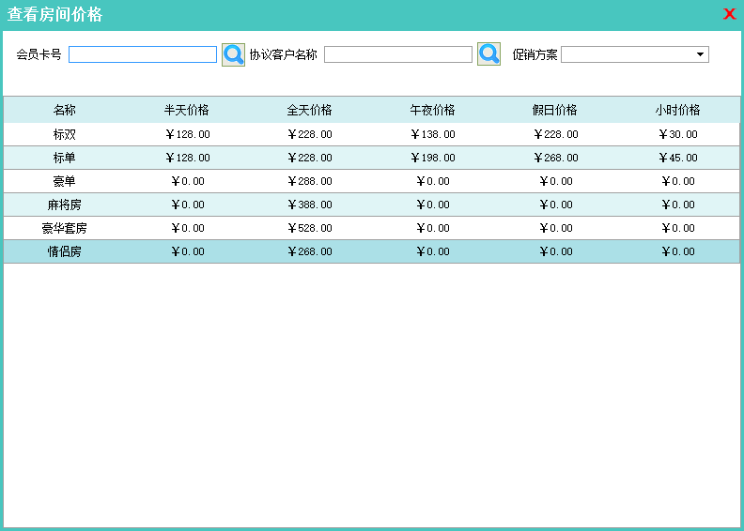
Task: Close the 查看房间价格 window
Action: click(729, 14)
